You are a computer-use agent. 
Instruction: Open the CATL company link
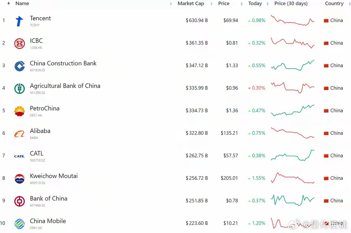37,153
